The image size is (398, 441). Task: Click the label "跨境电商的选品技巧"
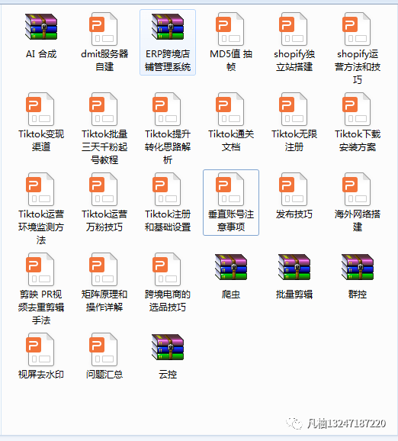click(168, 301)
